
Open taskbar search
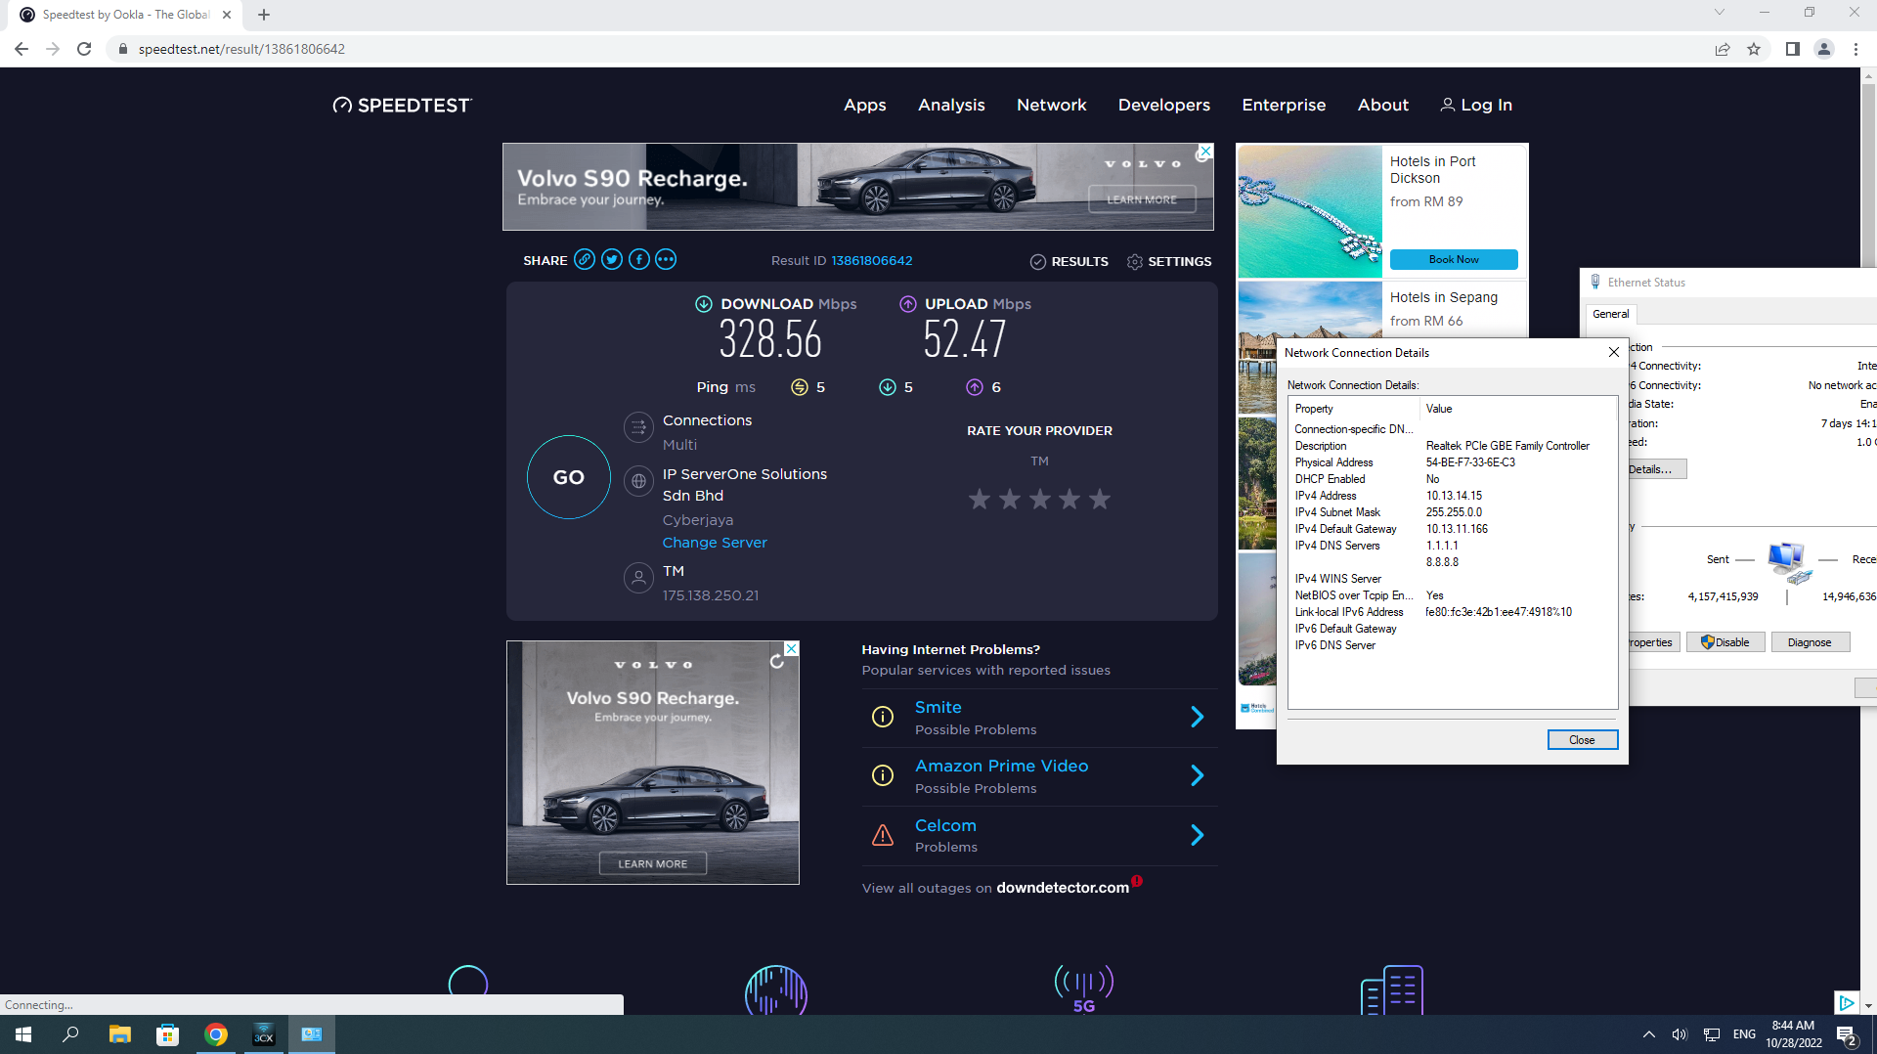(70, 1034)
